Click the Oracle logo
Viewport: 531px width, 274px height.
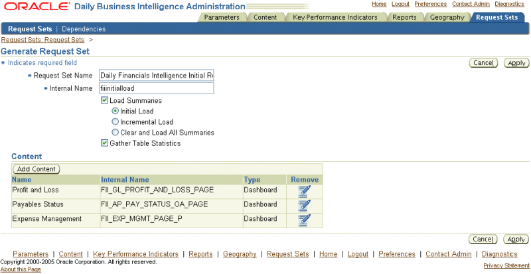[x=37, y=7]
